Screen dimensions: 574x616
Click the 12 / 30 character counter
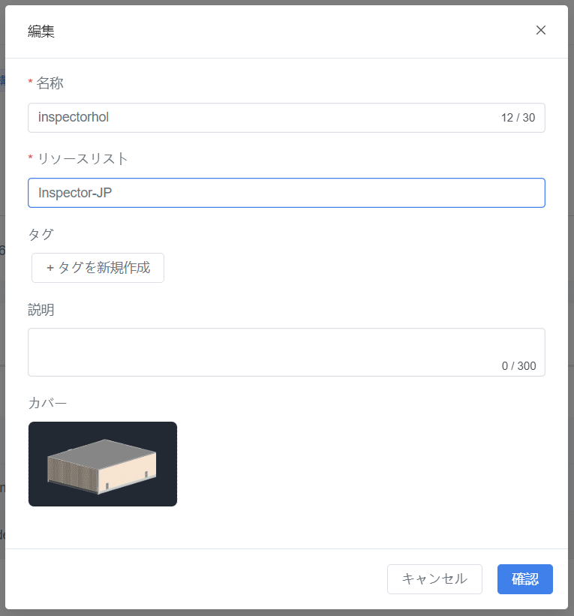[x=518, y=118]
